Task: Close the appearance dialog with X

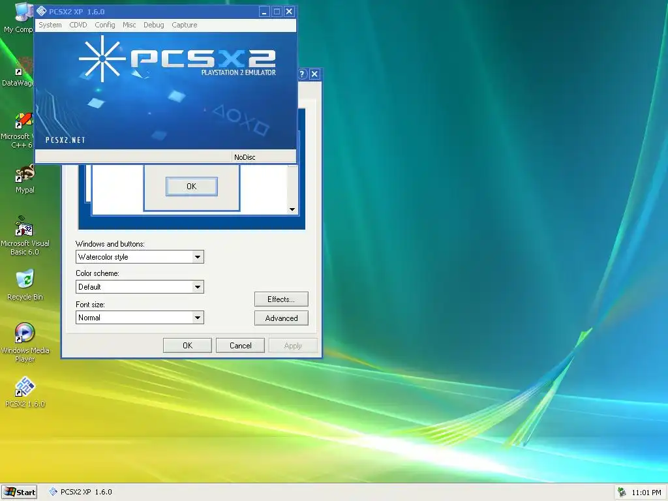Action: pyautogui.click(x=314, y=74)
